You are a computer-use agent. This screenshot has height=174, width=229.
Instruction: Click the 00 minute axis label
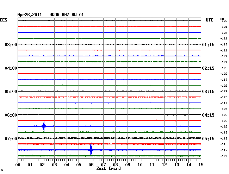(x=18, y=164)
